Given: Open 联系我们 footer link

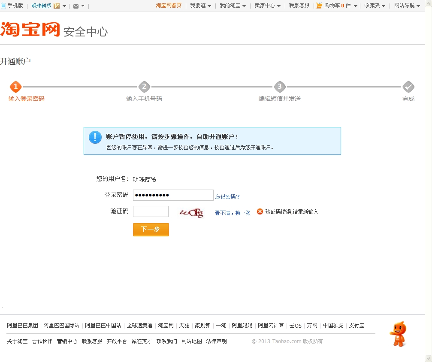Looking at the screenshot, I should coord(167,341).
